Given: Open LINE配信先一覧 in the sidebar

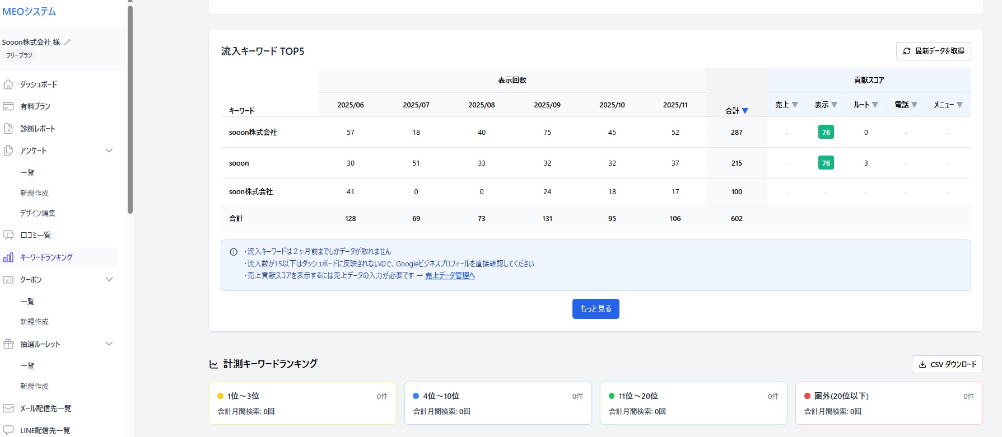Looking at the screenshot, I should (x=45, y=430).
